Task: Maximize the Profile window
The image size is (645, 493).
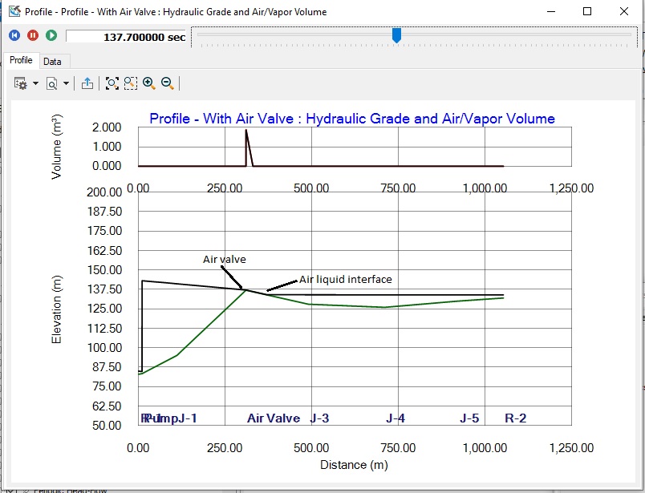Action: (x=587, y=12)
